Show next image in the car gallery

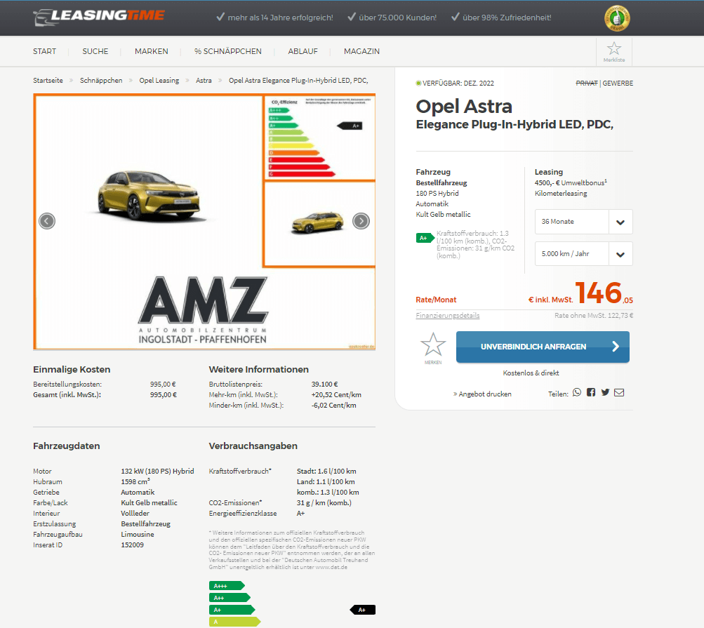point(361,221)
